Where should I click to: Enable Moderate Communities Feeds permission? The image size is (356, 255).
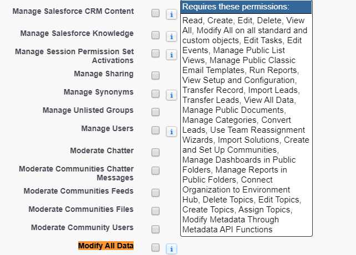(x=155, y=193)
